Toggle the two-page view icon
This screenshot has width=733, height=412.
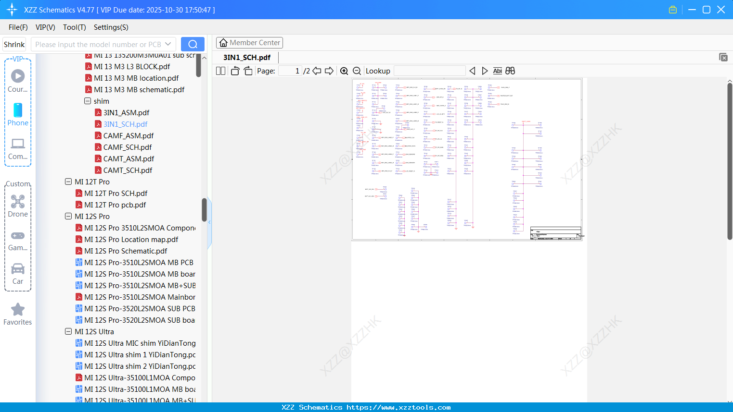tap(221, 71)
